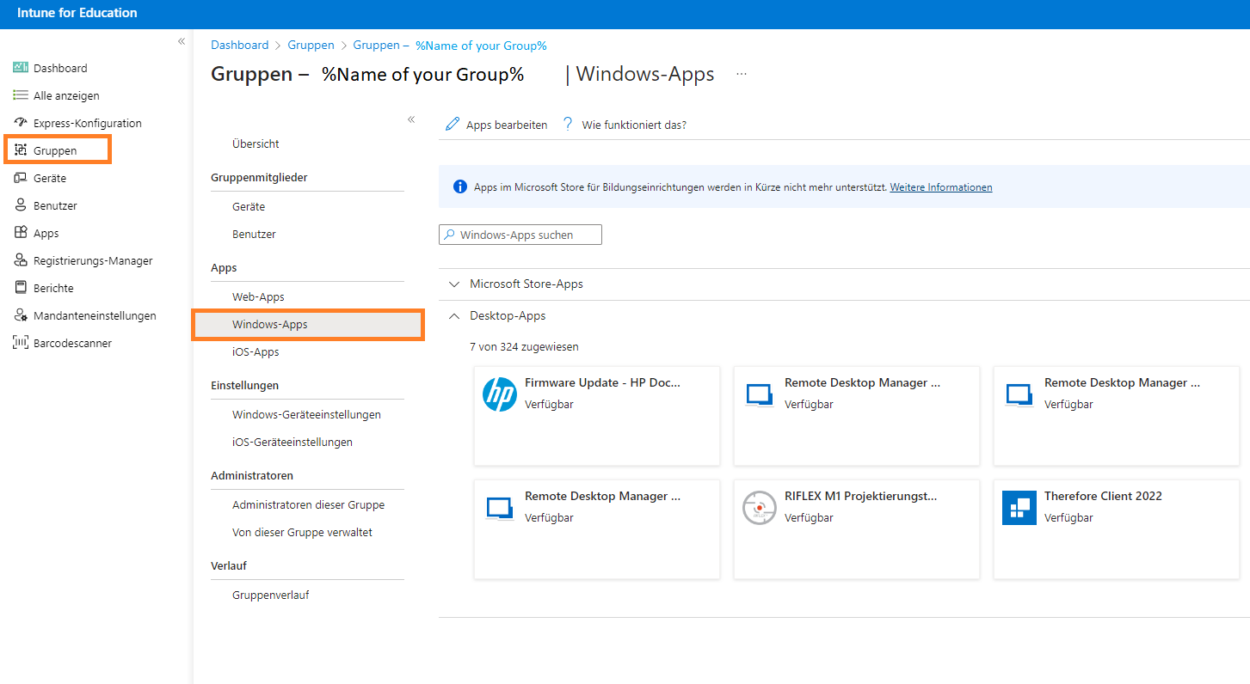Viewport: 1250px width, 684px height.
Task: Click the %Name of your Group% breadcrumb
Action: (x=481, y=46)
